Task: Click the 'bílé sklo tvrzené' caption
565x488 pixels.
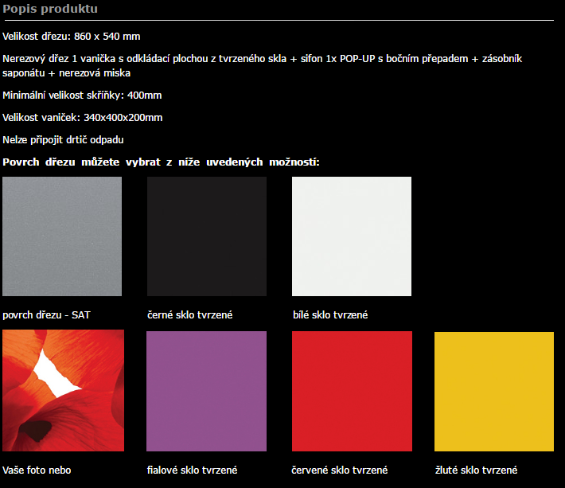Action: [329, 315]
